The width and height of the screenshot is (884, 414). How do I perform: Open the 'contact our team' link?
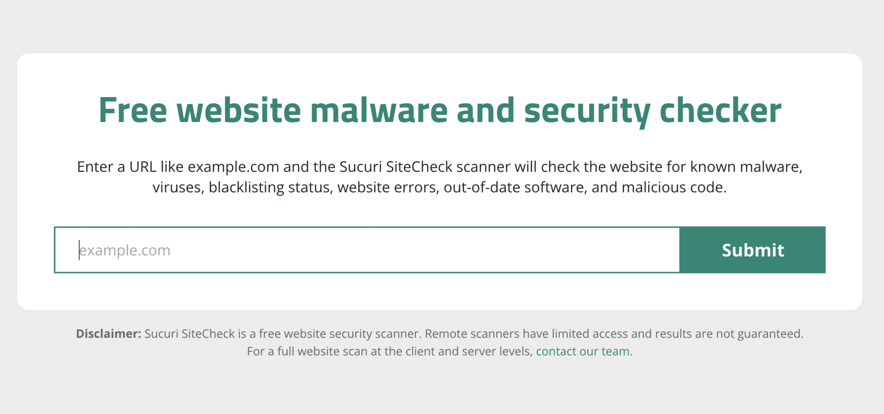[583, 351]
